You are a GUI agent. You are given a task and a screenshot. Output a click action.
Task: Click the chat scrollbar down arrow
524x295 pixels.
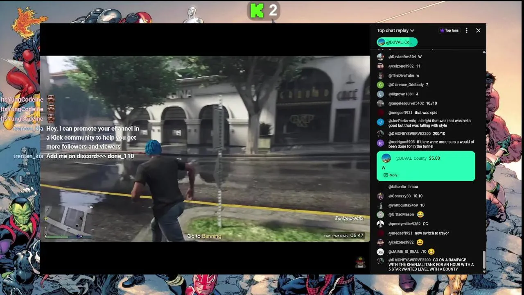[x=484, y=271]
